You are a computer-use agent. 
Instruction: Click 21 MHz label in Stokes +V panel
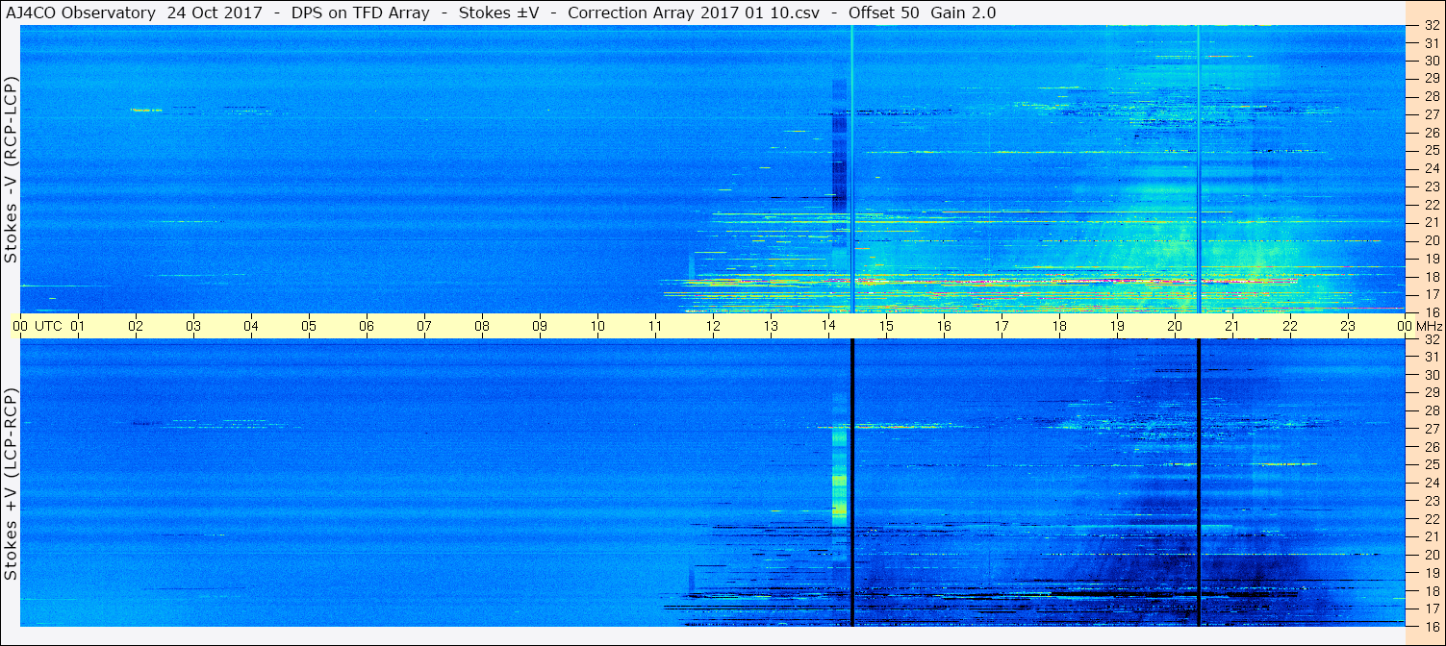pos(1432,536)
